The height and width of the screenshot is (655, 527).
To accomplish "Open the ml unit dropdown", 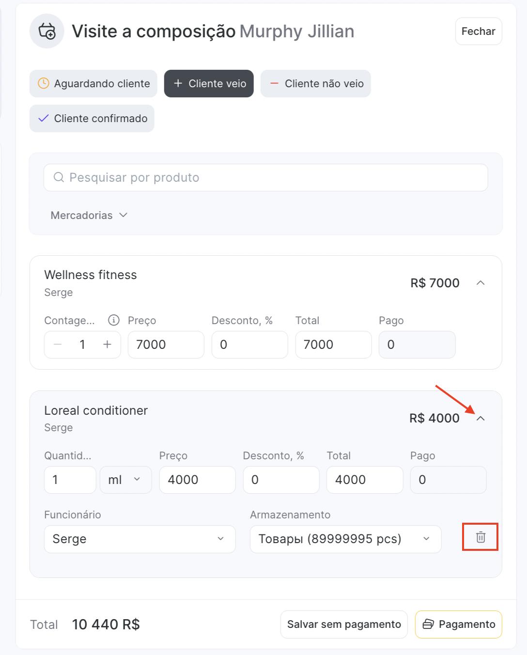I will pos(126,480).
